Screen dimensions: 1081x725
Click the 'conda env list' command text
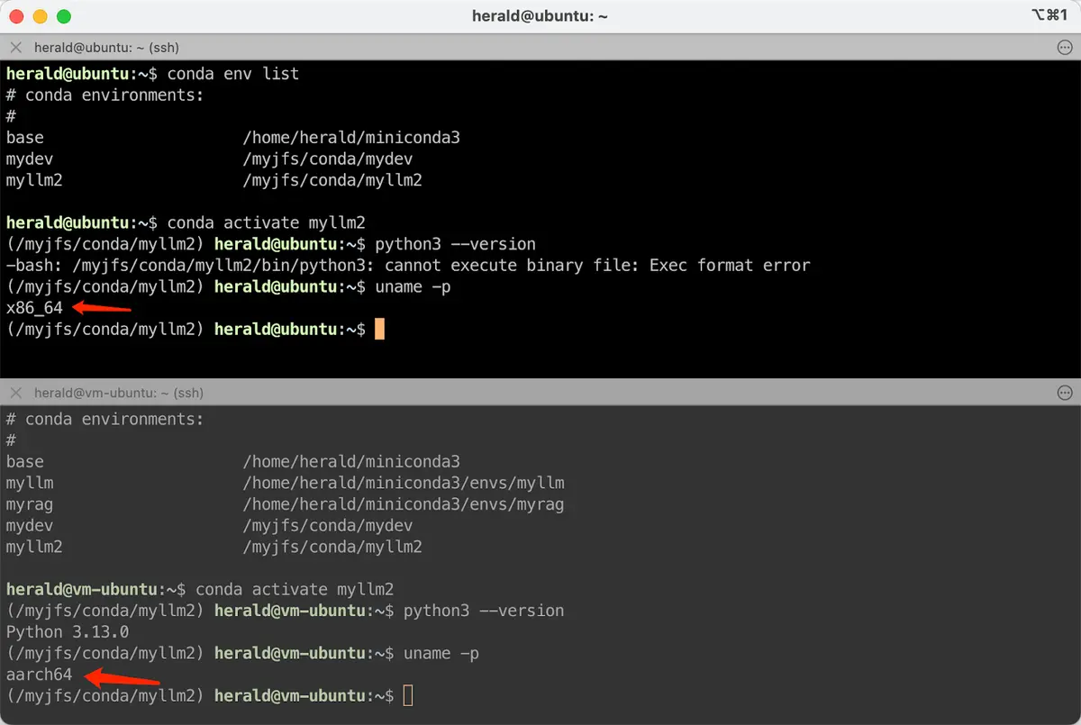click(232, 73)
